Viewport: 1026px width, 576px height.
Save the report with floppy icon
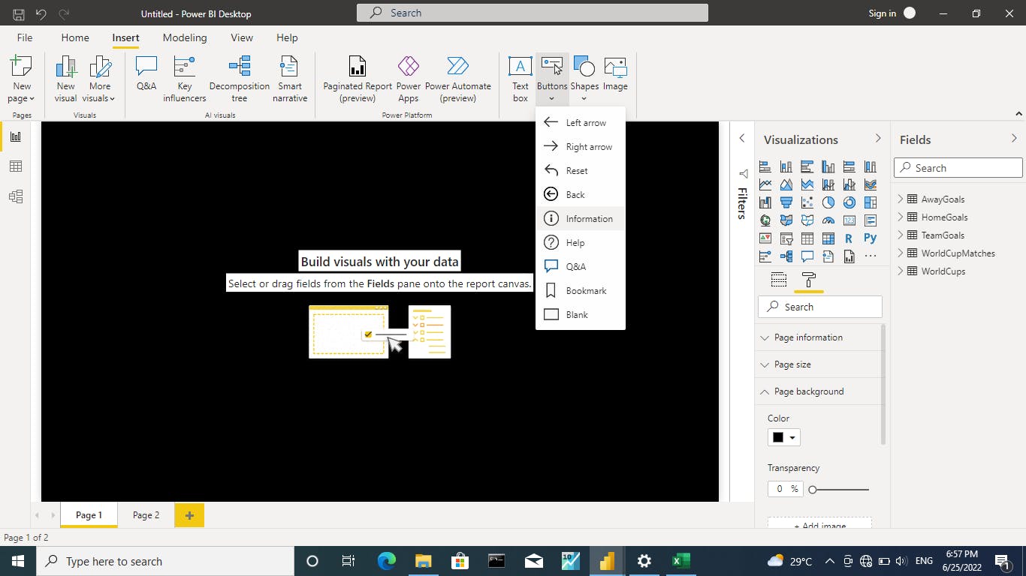[19, 13]
